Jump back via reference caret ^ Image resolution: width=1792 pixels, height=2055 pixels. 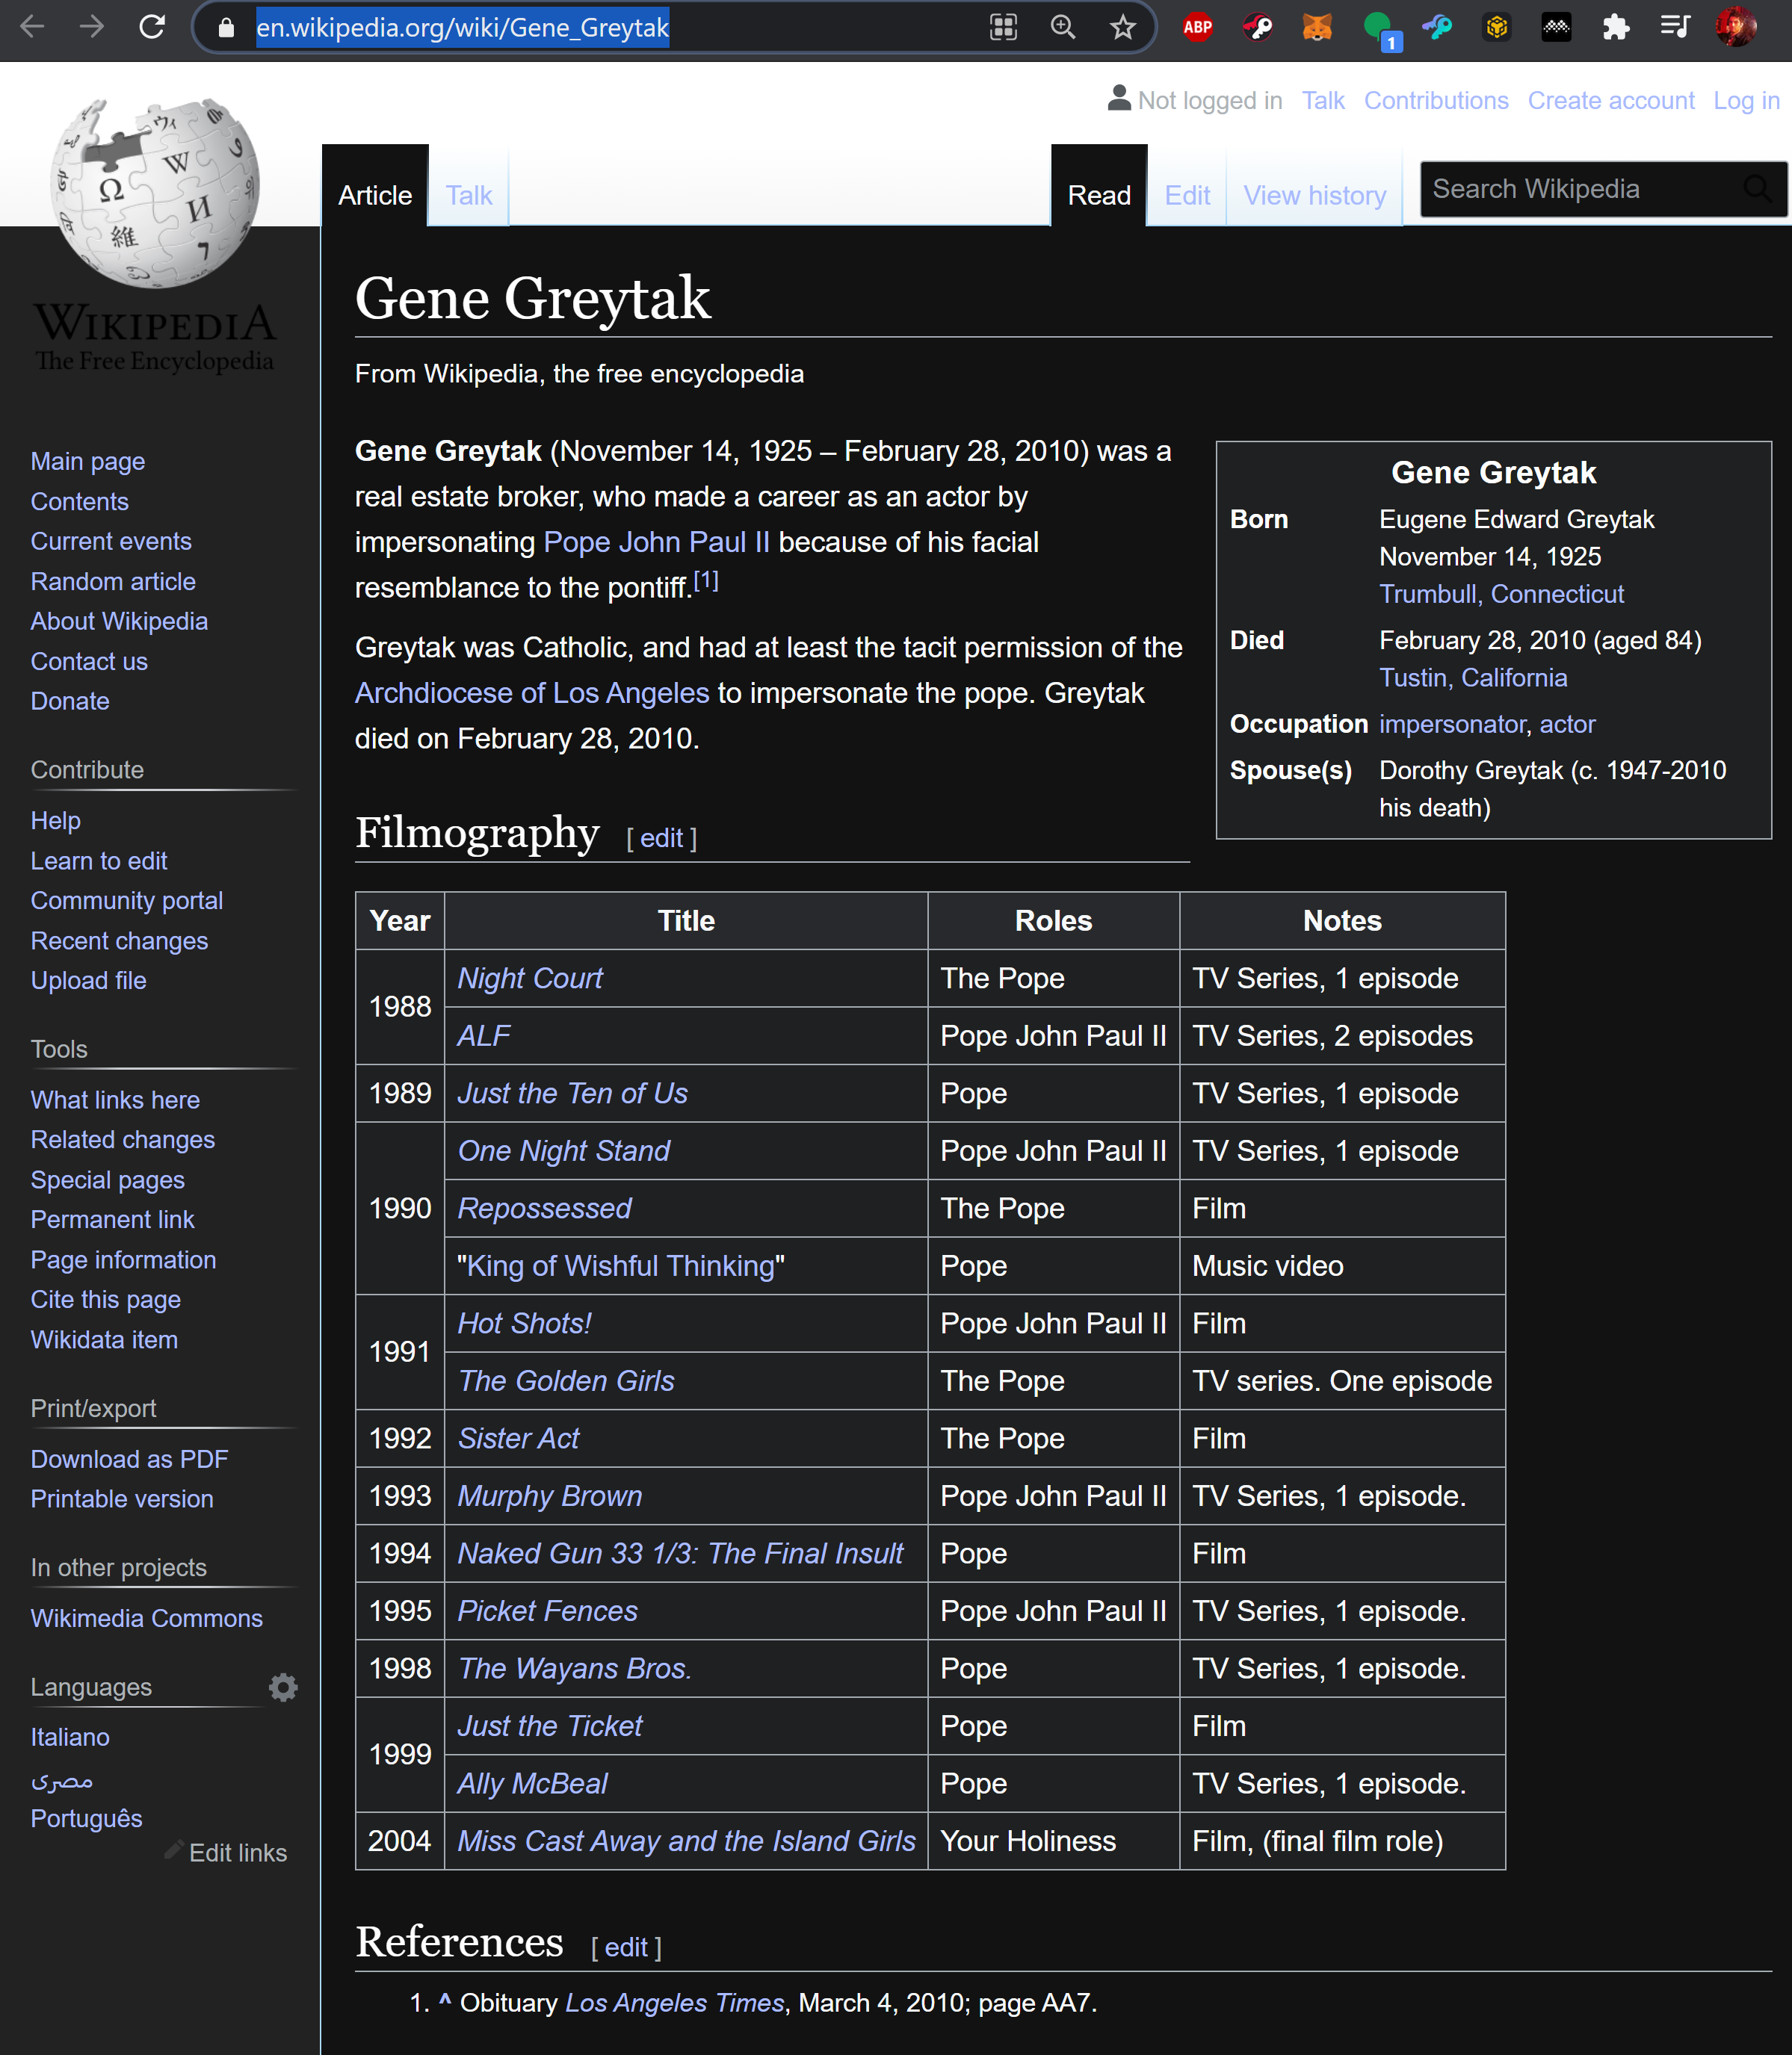click(x=445, y=2001)
